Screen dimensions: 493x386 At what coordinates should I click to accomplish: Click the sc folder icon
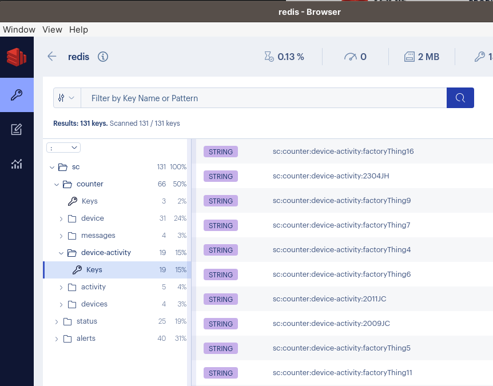pos(63,167)
